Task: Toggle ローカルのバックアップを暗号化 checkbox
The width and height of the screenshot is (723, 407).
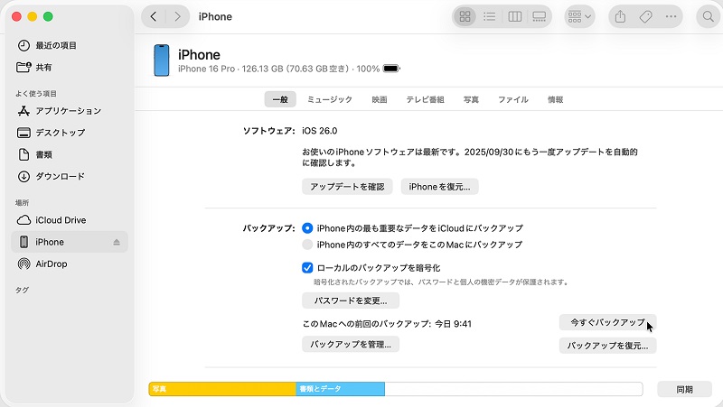Action: [x=307, y=267]
